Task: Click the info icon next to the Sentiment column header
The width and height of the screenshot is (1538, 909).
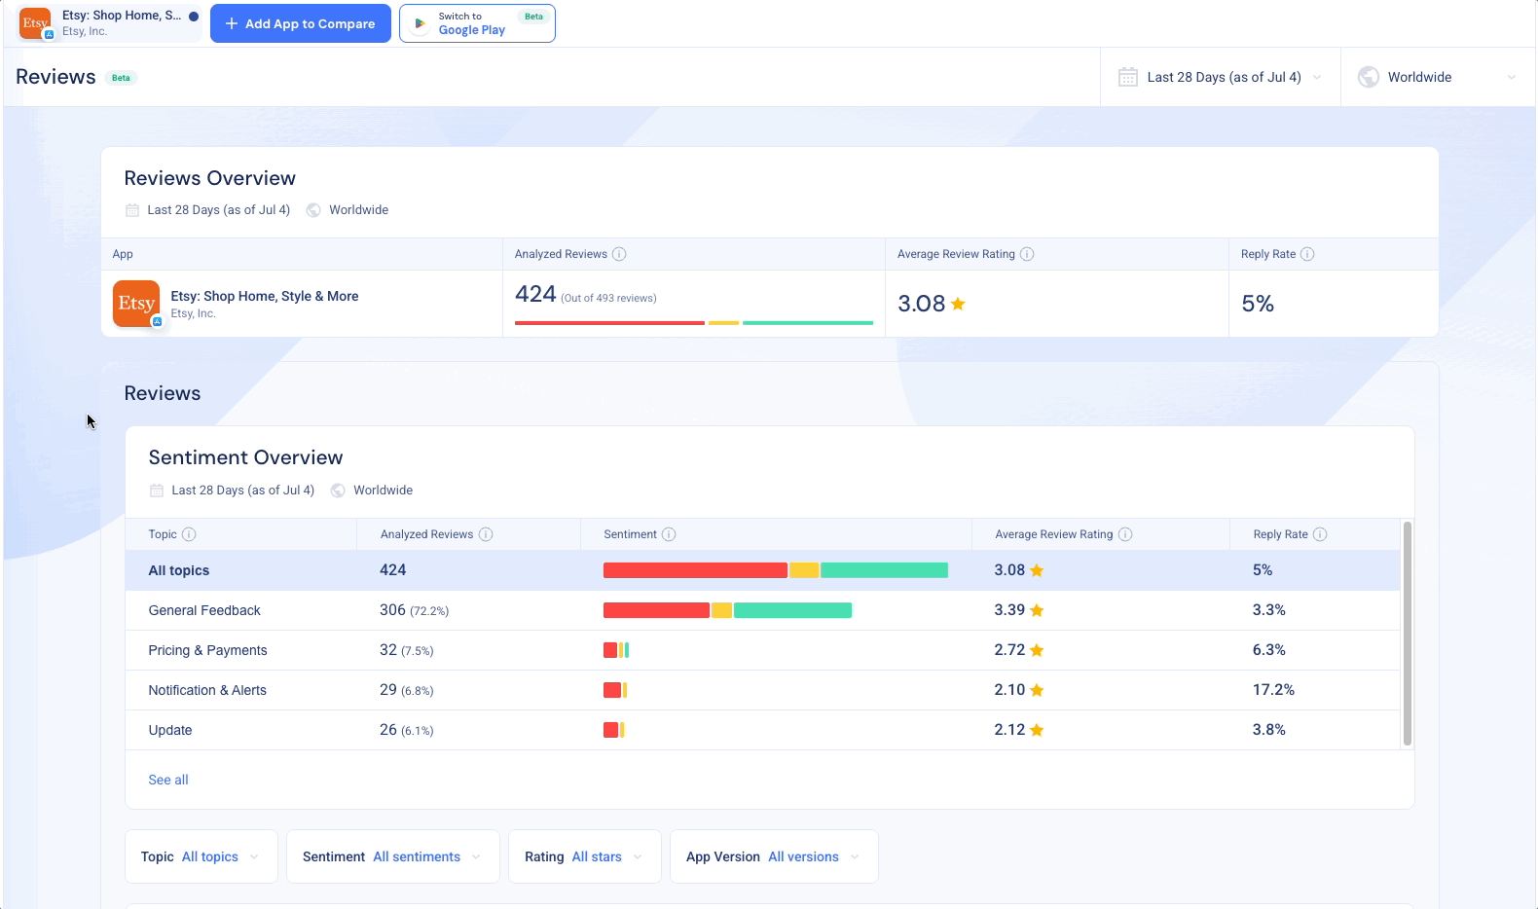Action: click(669, 534)
